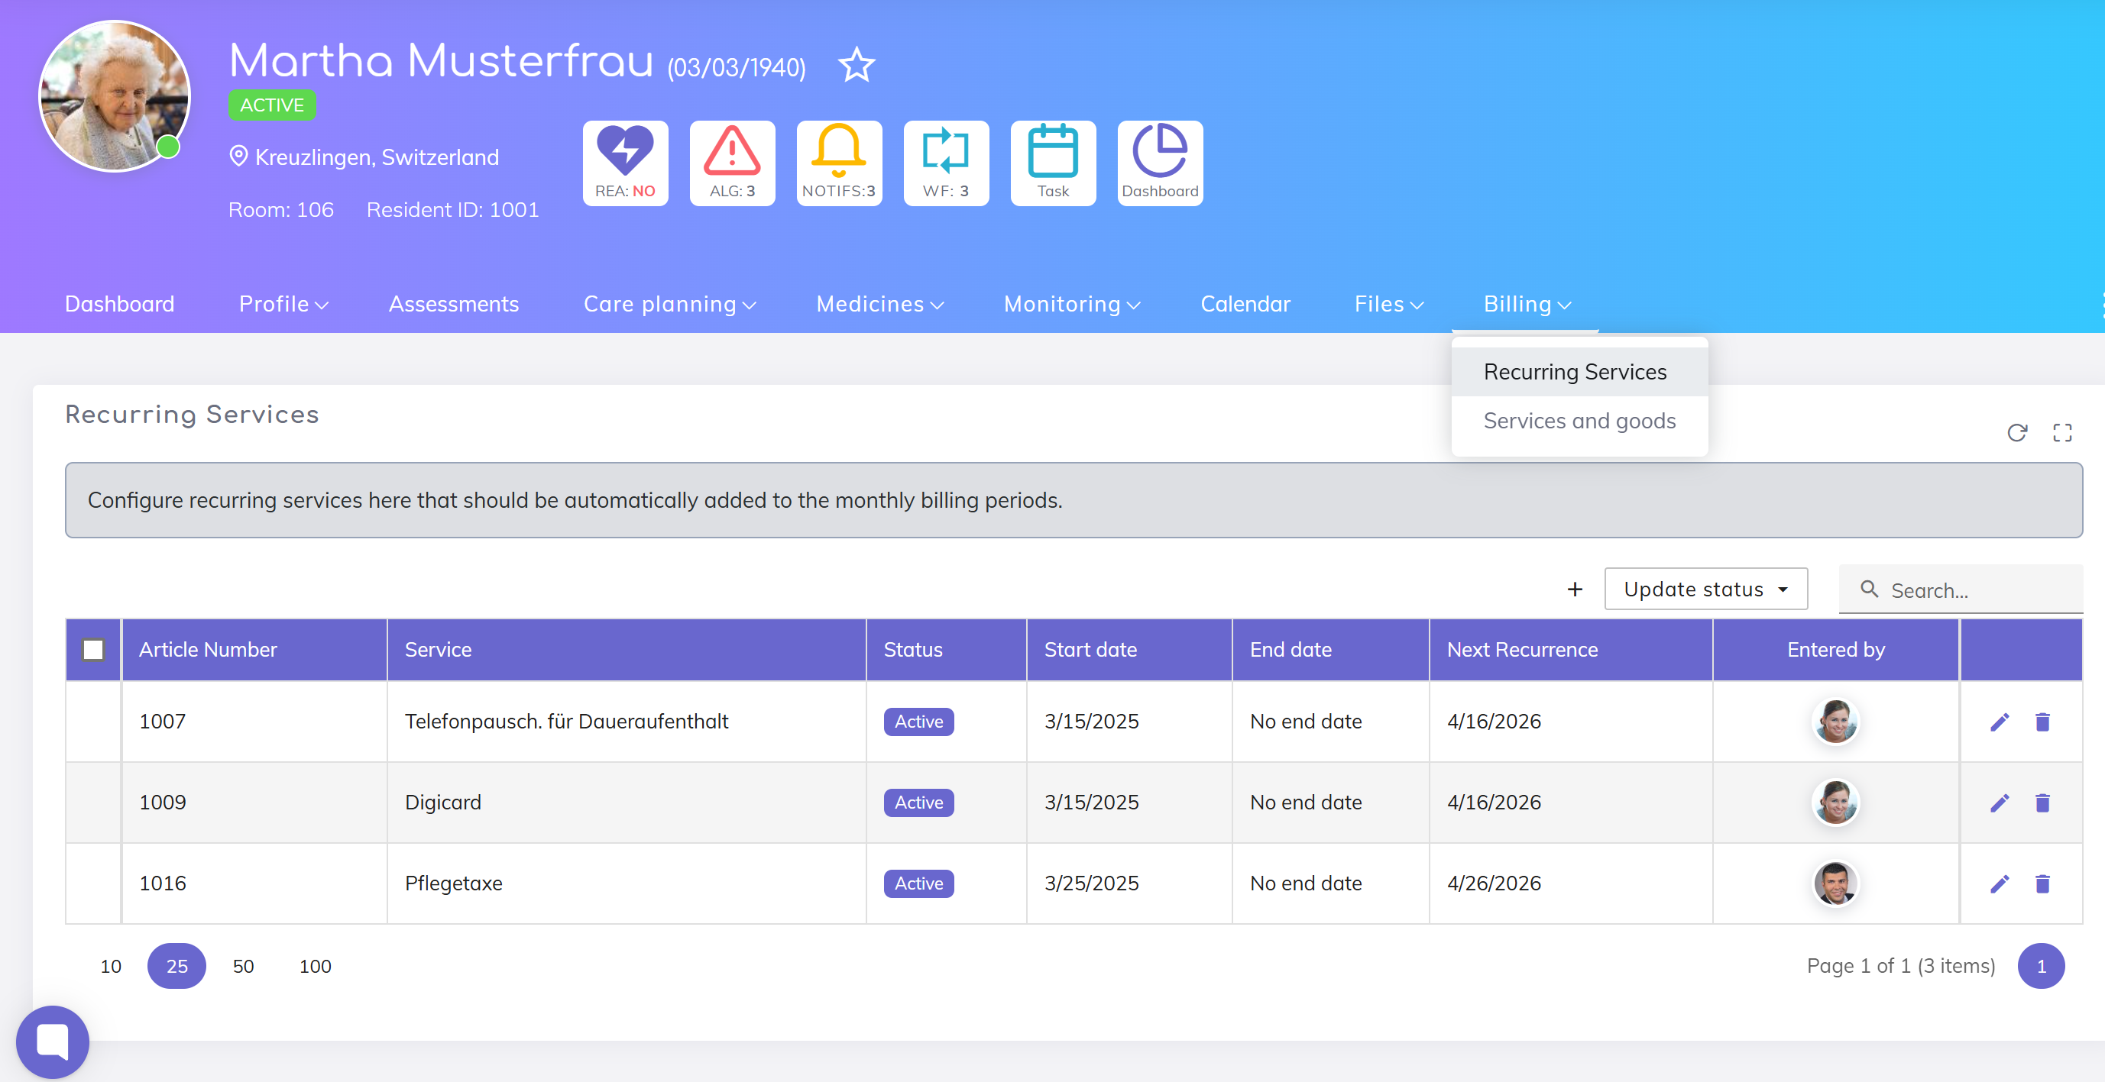Go to the Assessments tab

click(454, 304)
